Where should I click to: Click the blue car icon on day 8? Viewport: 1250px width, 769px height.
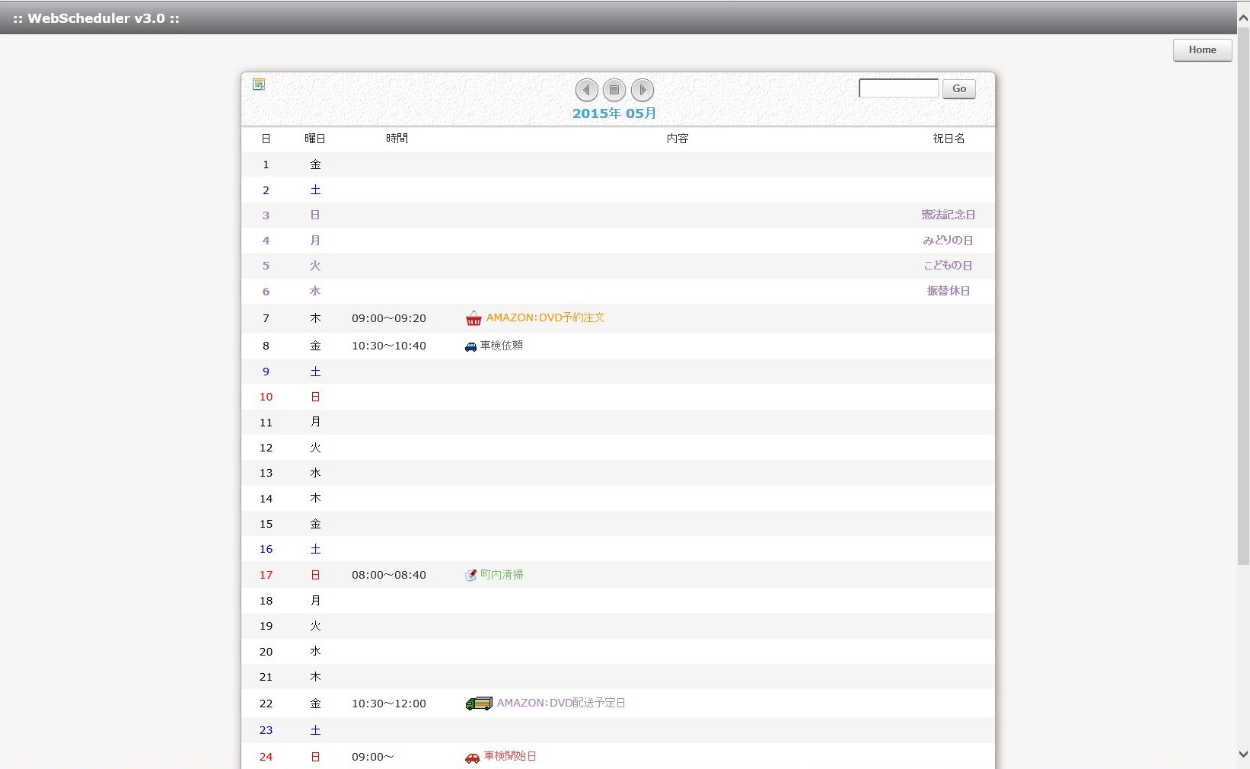click(x=470, y=346)
